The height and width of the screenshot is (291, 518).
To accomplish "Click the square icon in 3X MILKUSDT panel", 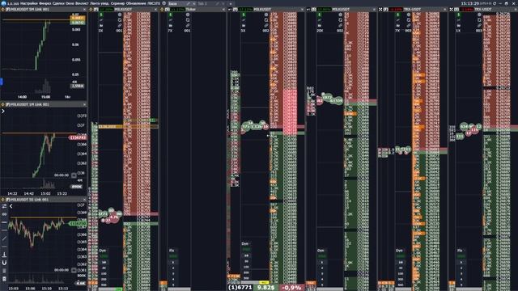I will 120,20.
